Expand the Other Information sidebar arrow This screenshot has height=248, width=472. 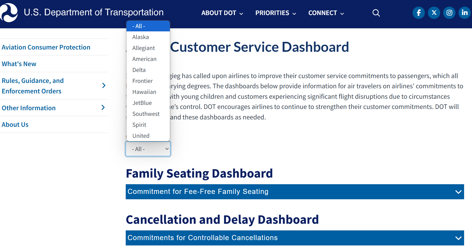pos(103,108)
